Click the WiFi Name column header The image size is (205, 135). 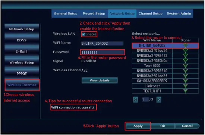pos(152,40)
